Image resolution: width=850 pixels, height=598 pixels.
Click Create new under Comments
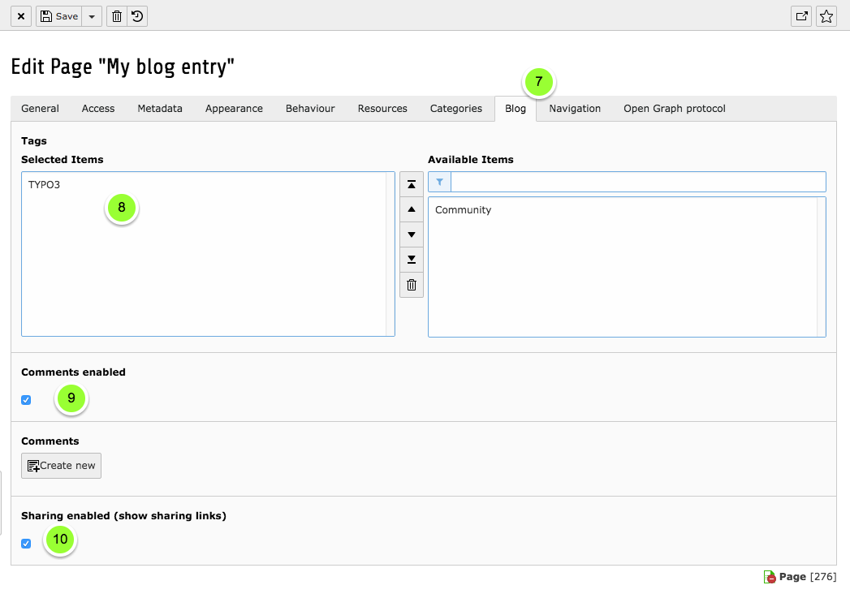pyautogui.click(x=61, y=466)
